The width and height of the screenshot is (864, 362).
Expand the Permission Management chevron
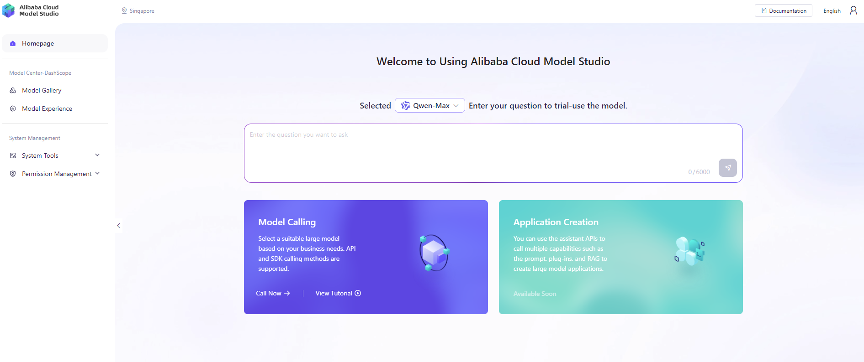(97, 173)
